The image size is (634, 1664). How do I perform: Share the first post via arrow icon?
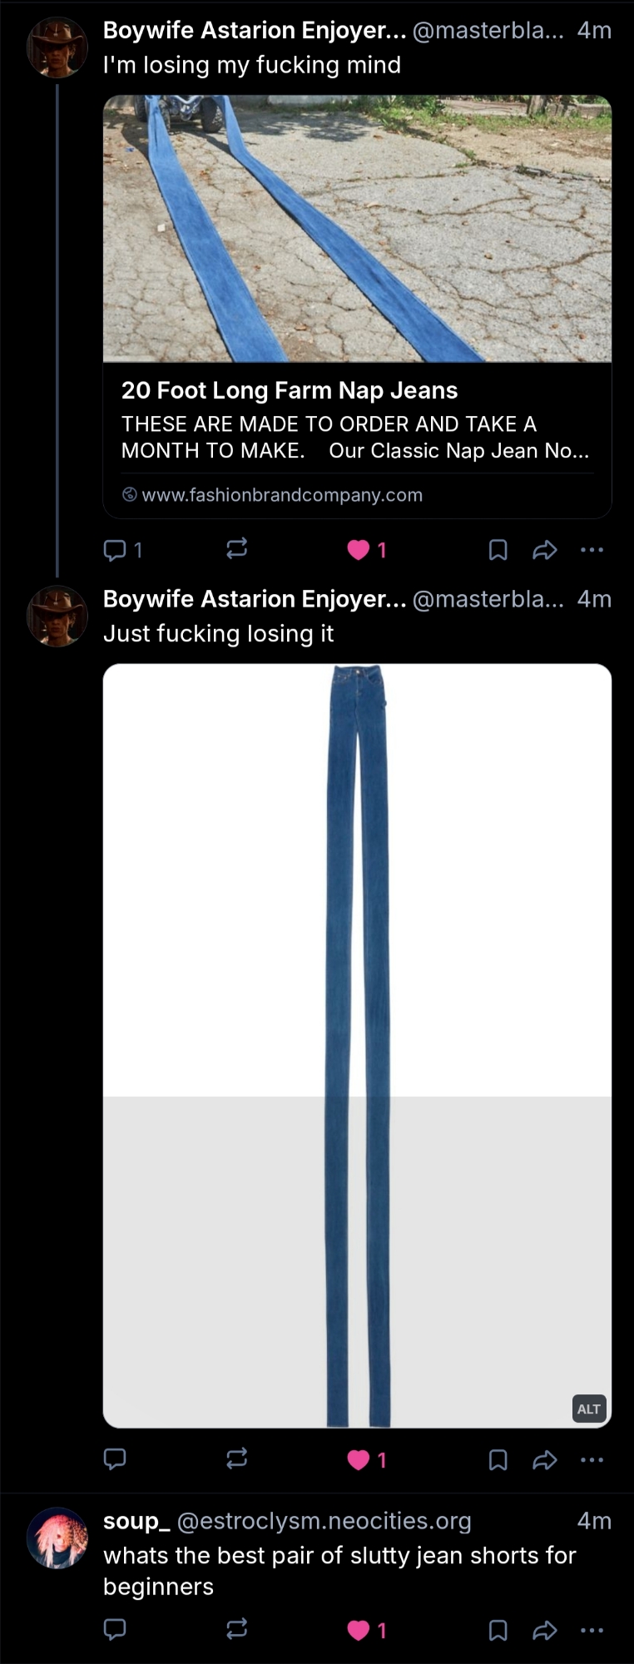click(544, 550)
